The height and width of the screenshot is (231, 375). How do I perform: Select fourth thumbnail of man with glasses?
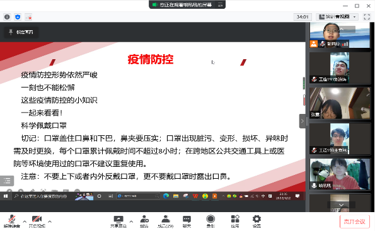pyautogui.click(x=340, y=138)
